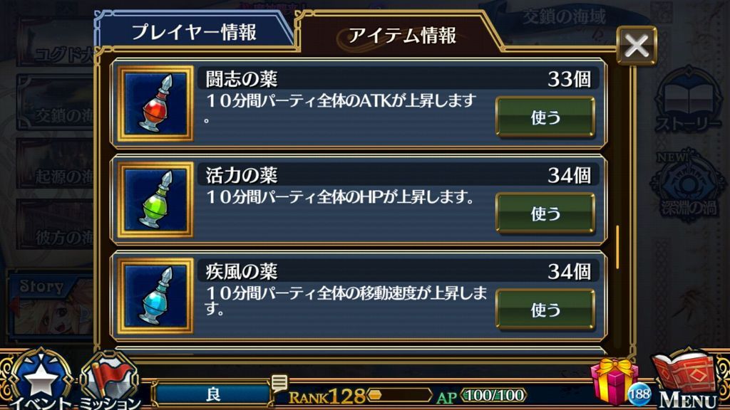The image size is (730, 410).
Task: Close the item info dialog
Action: click(x=637, y=46)
